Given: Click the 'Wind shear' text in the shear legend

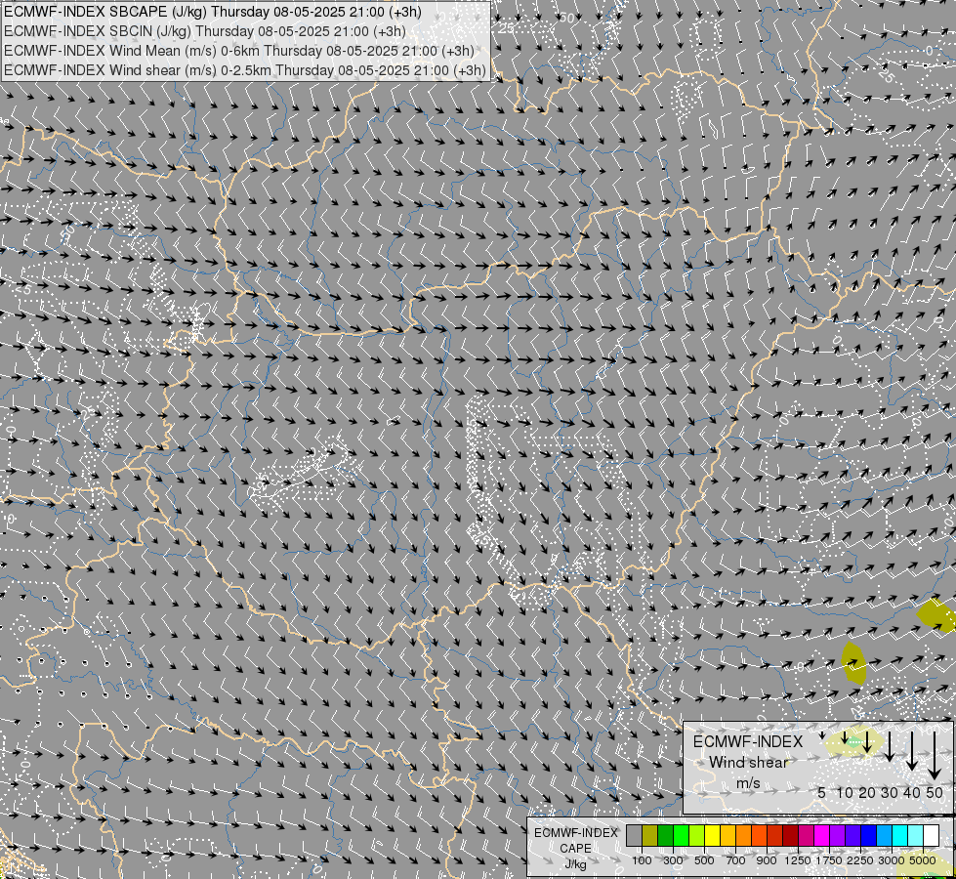Looking at the screenshot, I should tap(749, 763).
